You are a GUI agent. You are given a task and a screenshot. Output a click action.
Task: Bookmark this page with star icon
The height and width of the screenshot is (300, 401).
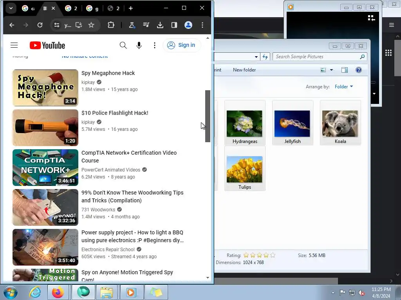point(91,25)
